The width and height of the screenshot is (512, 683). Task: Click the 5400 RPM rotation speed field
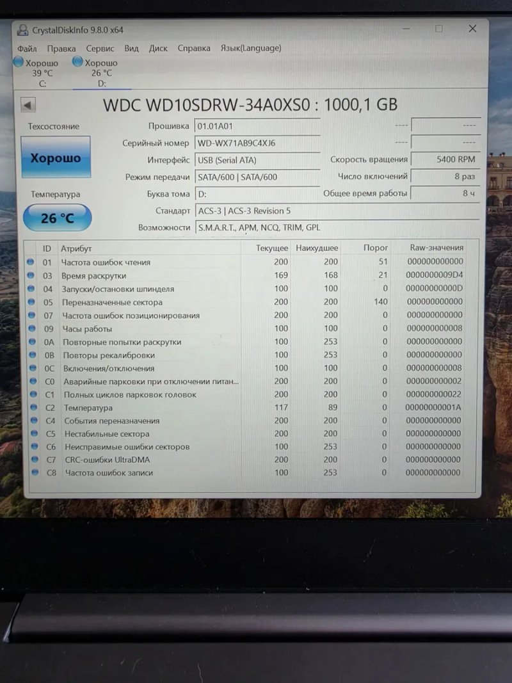pyautogui.click(x=445, y=159)
